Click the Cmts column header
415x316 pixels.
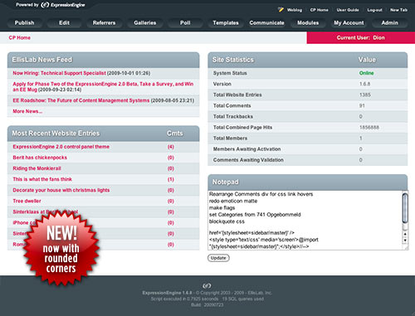(x=175, y=134)
